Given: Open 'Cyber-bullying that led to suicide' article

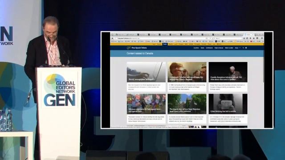Looking at the screenshot, I should pos(228,104).
